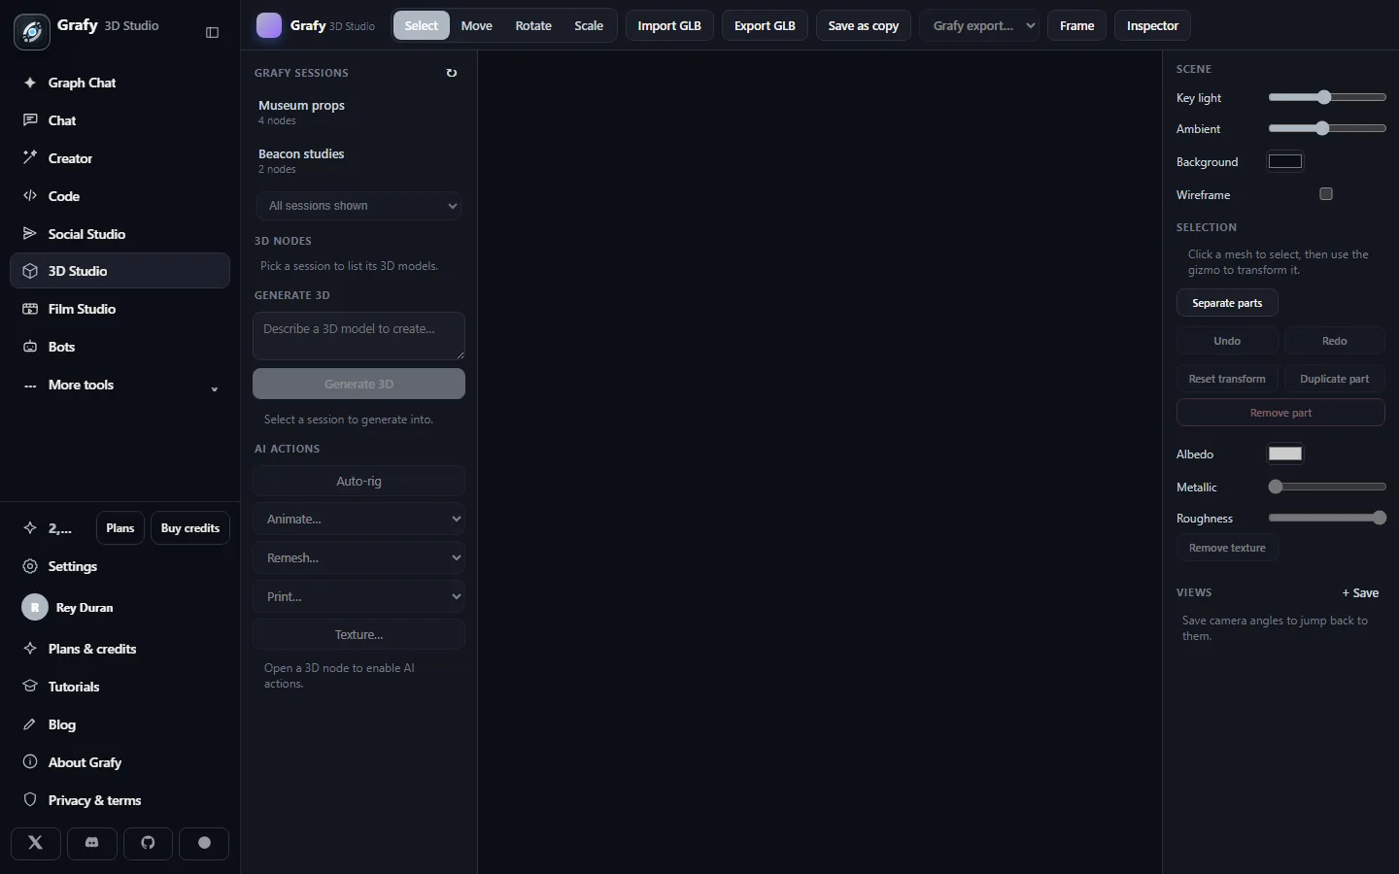Click the Privacy & terms shield icon
Viewport: 1399px width, 874px height.
tap(30, 800)
